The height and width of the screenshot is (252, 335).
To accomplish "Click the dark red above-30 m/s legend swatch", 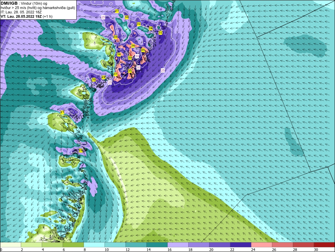I will [325, 245].
